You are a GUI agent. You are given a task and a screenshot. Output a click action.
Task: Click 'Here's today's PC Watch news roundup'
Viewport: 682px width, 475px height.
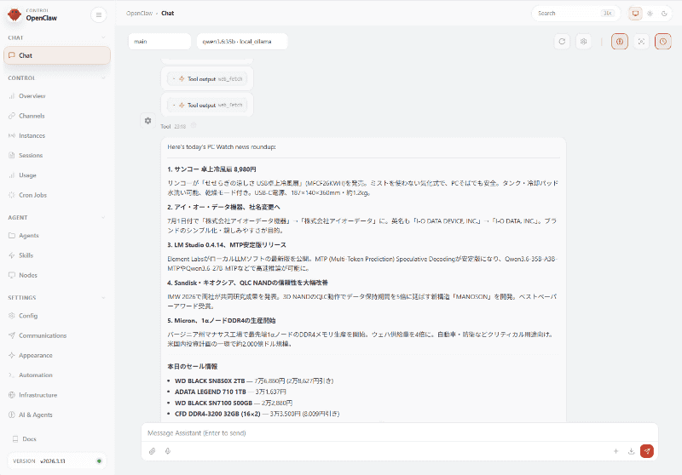click(x=222, y=147)
